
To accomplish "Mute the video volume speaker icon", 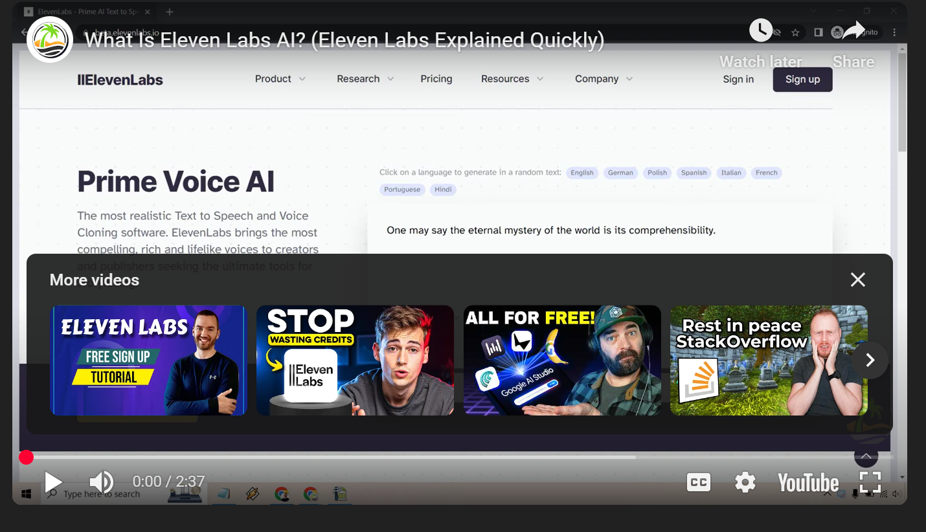I will point(101,482).
